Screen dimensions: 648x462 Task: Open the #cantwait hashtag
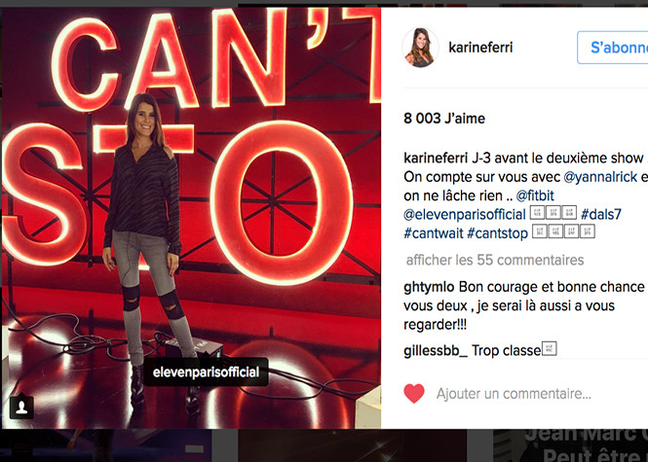click(x=434, y=233)
